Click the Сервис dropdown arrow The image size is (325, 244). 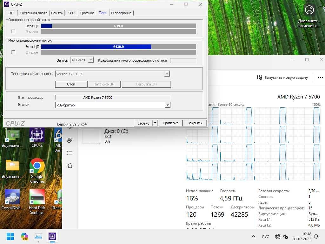pyautogui.click(x=155, y=123)
